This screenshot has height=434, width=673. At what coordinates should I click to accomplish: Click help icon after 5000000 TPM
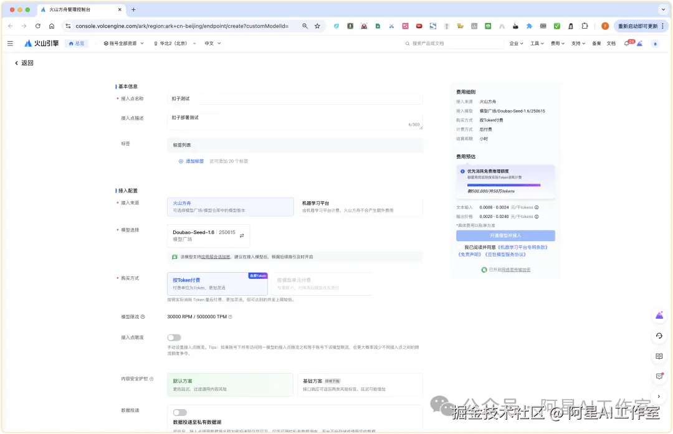pos(230,317)
